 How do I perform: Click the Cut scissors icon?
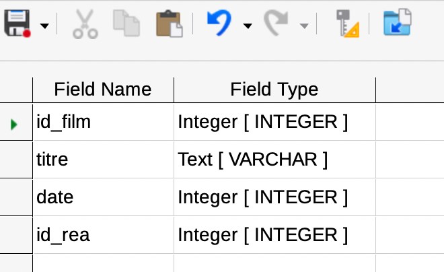click(85, 24)
